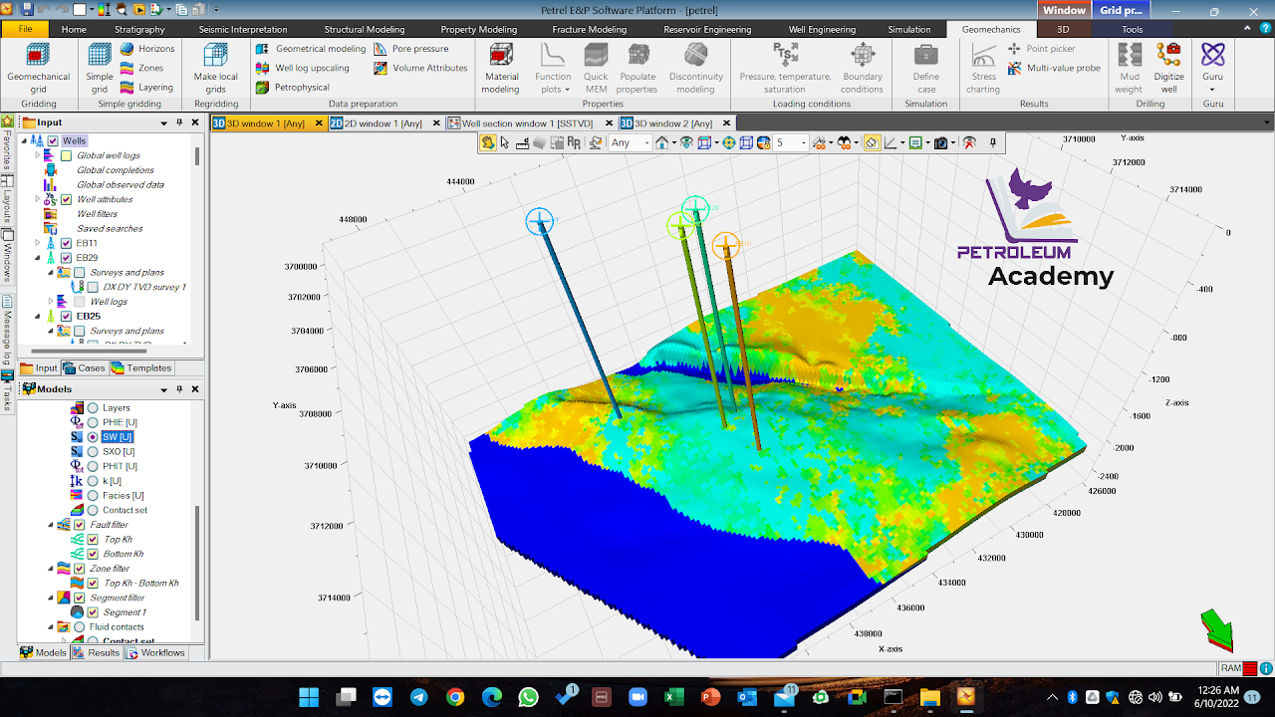This screenshot has width=1275, height=717.
Task: Open Discontinuity modeling
Action: [696, 68]
